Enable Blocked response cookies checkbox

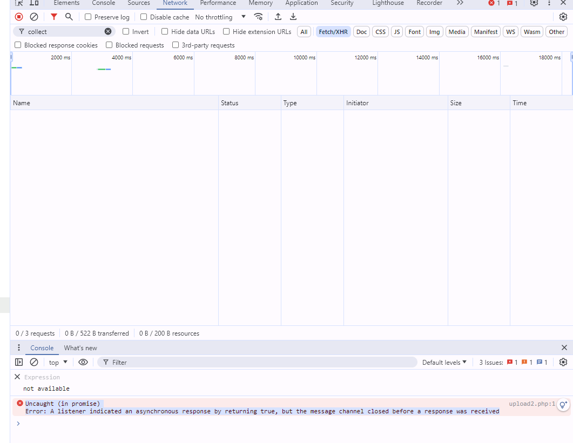[18, 45]
